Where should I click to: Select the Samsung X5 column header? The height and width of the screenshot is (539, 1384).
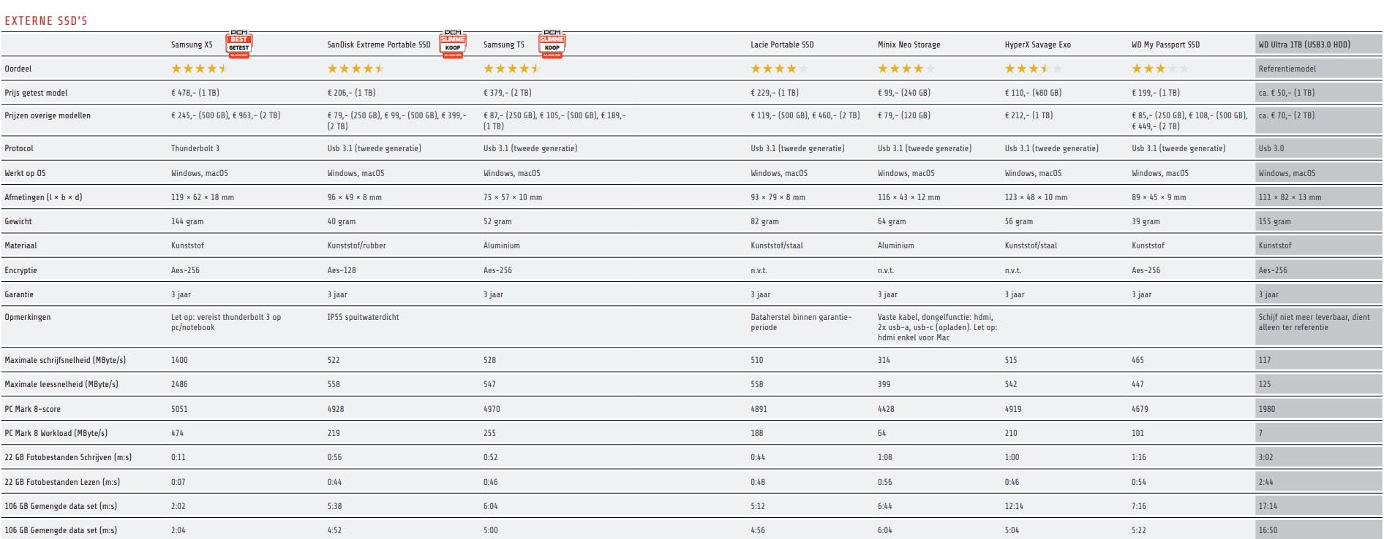pos(192,45)
